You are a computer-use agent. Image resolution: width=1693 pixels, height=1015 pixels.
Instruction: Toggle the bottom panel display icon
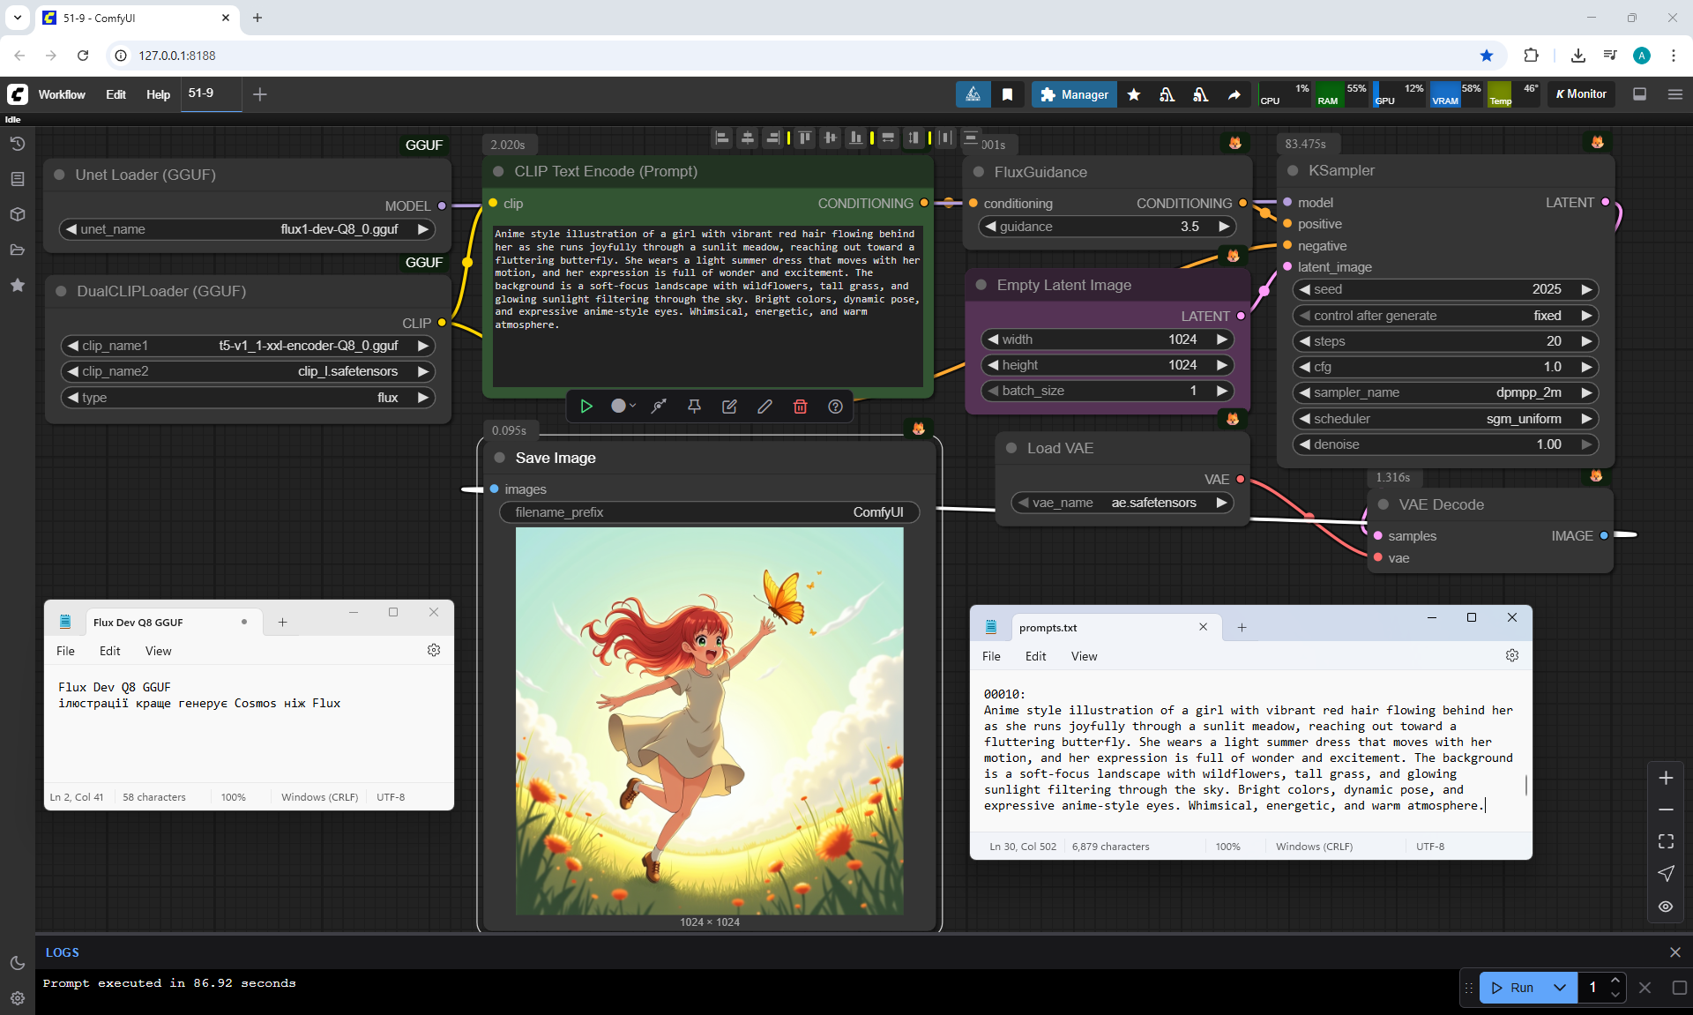tap(1639, 94)
